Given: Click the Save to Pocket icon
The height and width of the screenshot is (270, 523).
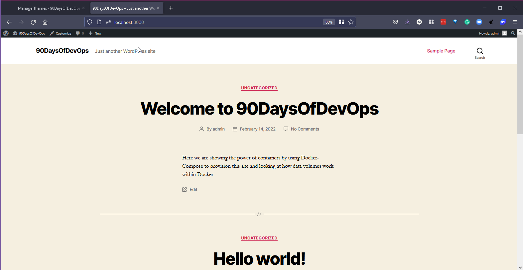Looking at the screenshot, I should (395, 22).
